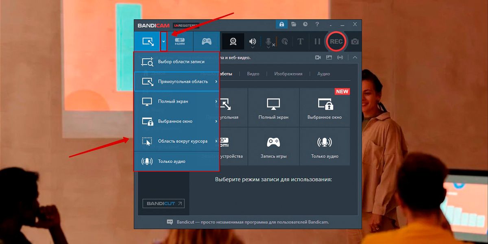The width and height of the screenshot is (488, 244).
Task: Open the 'Видео' tab
Action: (253, 74)
